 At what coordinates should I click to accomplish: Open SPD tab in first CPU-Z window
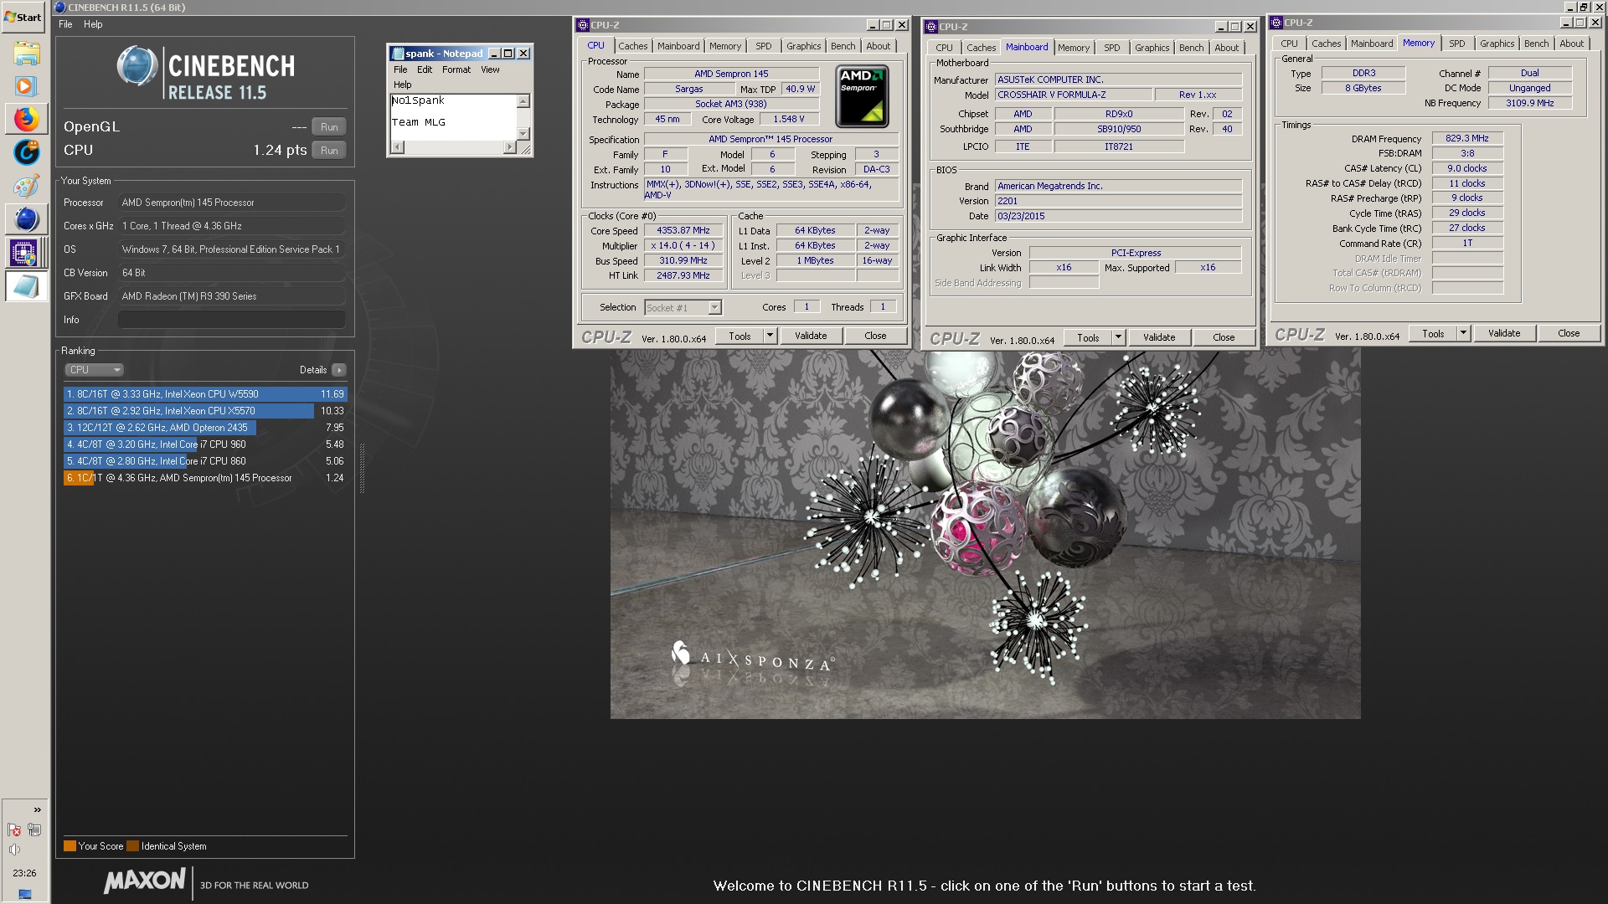click(x=763, y=46)
